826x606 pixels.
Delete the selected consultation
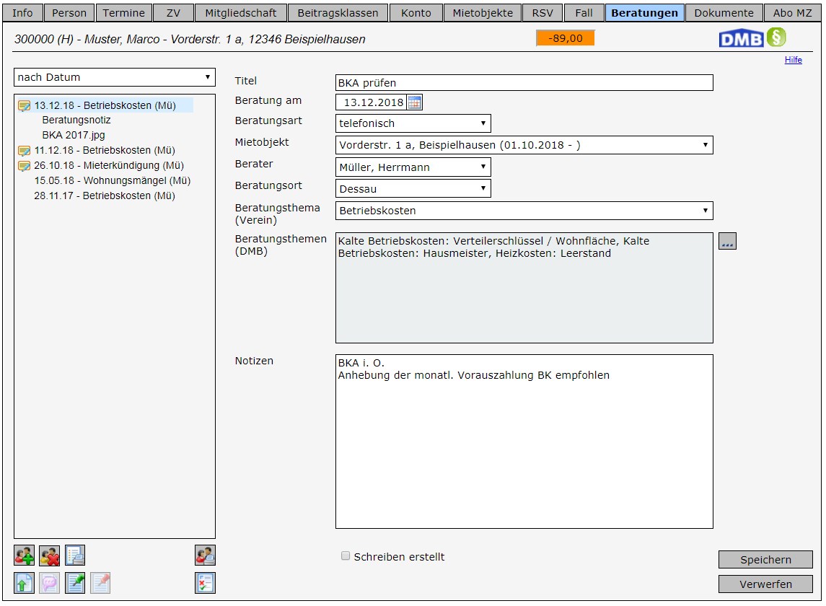click(x=50, y=555)
